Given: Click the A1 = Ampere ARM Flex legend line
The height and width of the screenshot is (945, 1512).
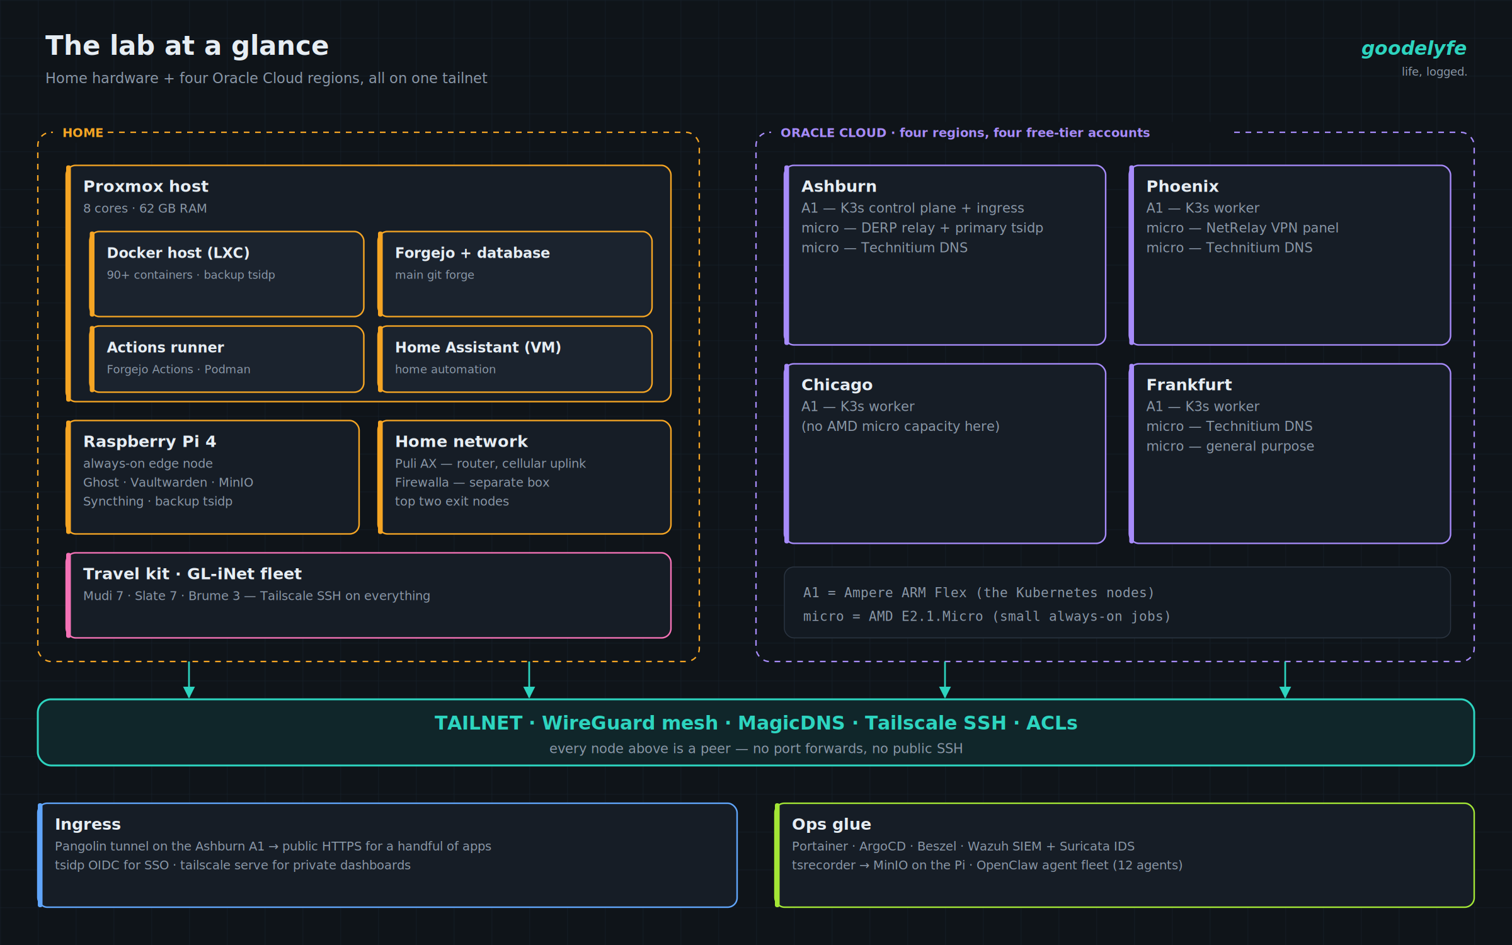Looking at the screenshot, I should (978, 593).
